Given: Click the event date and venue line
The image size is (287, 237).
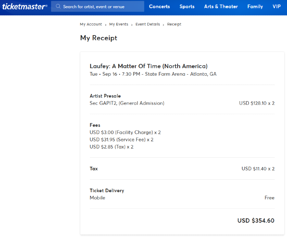Looking at the screenshot, I should 153,74.
